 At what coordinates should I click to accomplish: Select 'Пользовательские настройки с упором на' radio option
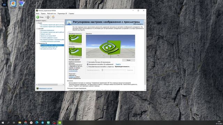(x=87, y=66)
